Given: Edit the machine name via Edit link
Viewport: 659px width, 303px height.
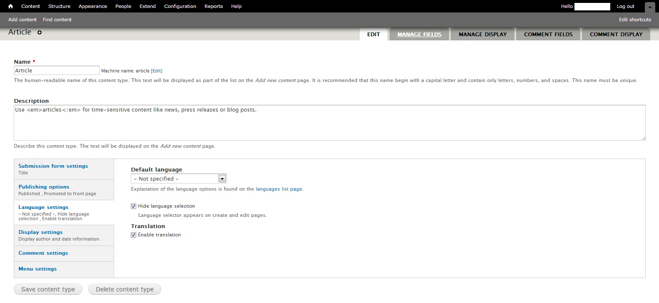Looking at the screenshot, I should click(157, 71).
